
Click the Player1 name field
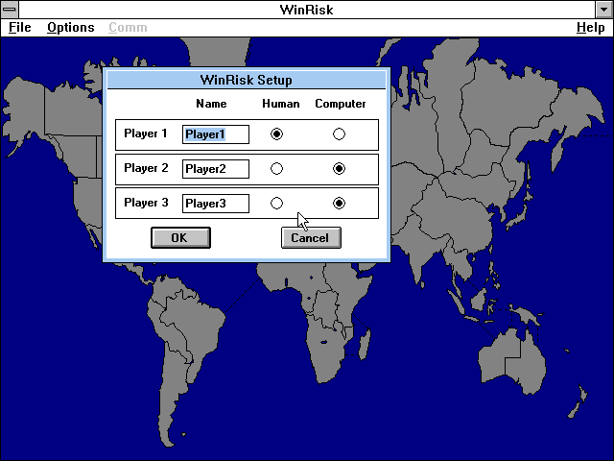click(215, 134)
